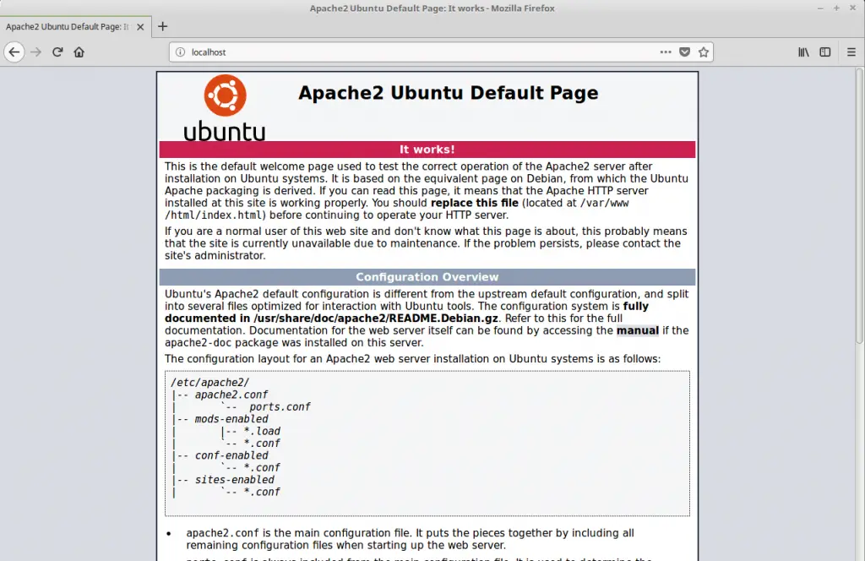Open the Library menu
The width and height of the screenshot is (865, 561).
(x=803, y=52)
